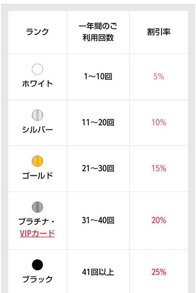The height and width of the screenshot is (293, 196).
Task: Click the platinum gray circle icon
Action: 37,207
